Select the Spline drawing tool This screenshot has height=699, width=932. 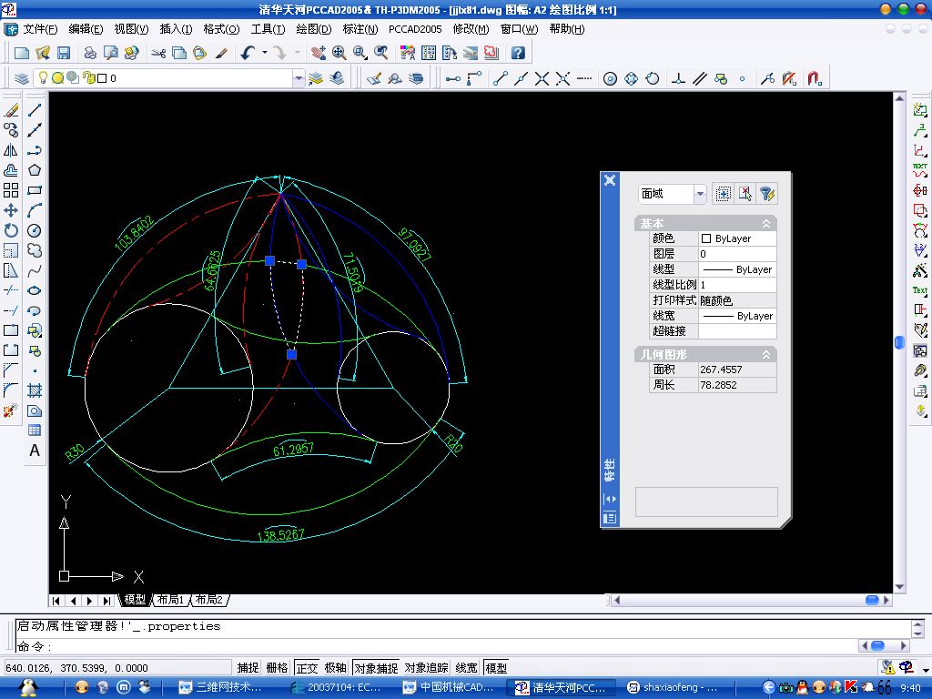(x=35, y=270)
